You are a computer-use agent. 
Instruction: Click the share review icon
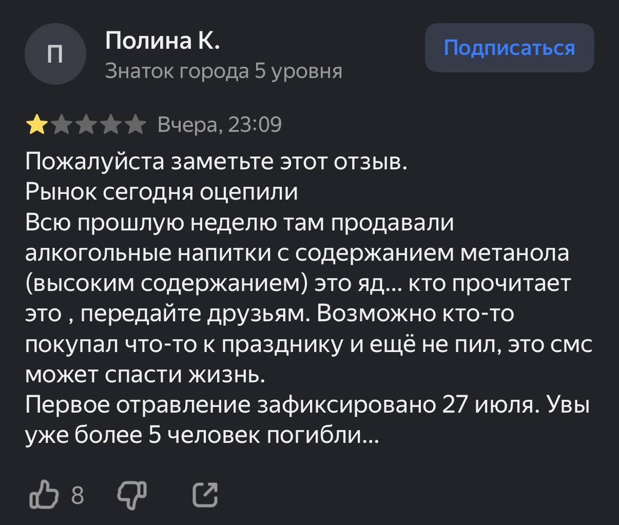click(x=205, y=495)
